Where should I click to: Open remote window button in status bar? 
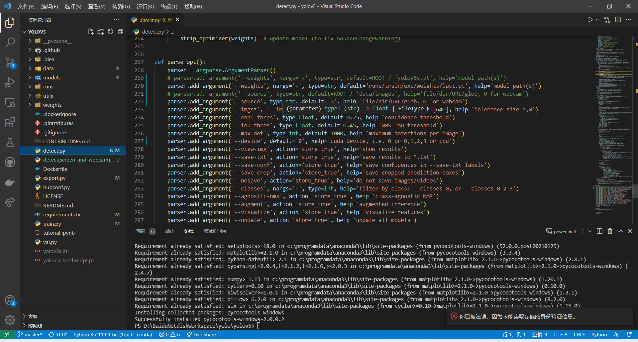[x=7, y=335]
